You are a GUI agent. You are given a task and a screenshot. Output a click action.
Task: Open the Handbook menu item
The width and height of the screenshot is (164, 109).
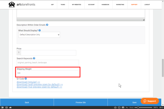click(x=105, y=5)
